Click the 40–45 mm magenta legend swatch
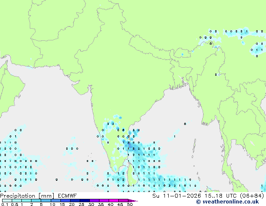 [x=114, y=201]
